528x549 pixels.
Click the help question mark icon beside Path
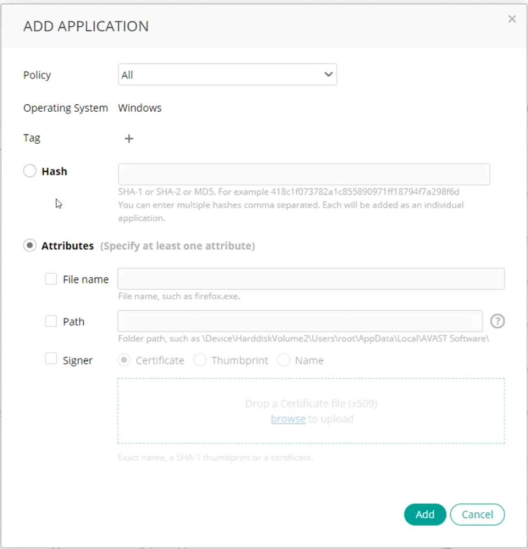pyautogui.click(x=497, y=321)
